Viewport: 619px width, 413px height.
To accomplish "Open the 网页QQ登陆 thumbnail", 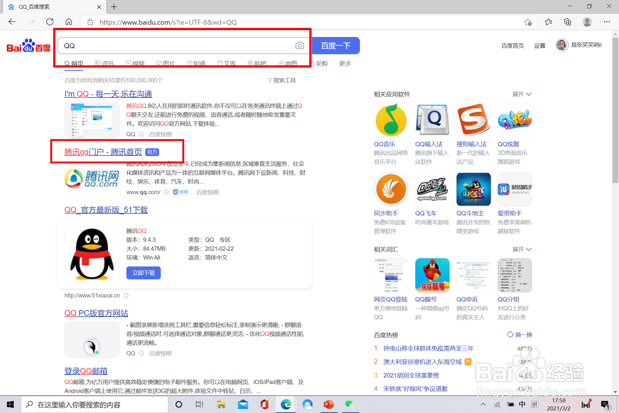I will click(x=391, y=275).
